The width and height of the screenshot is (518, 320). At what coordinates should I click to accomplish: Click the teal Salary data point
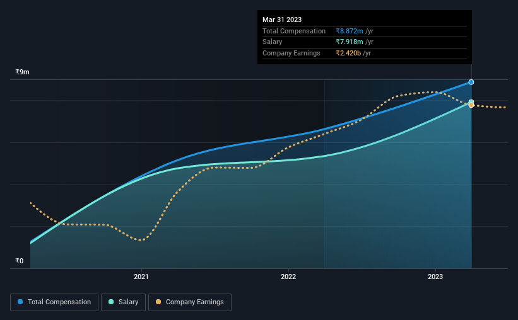pyautogui.click(x=471, y=102)
